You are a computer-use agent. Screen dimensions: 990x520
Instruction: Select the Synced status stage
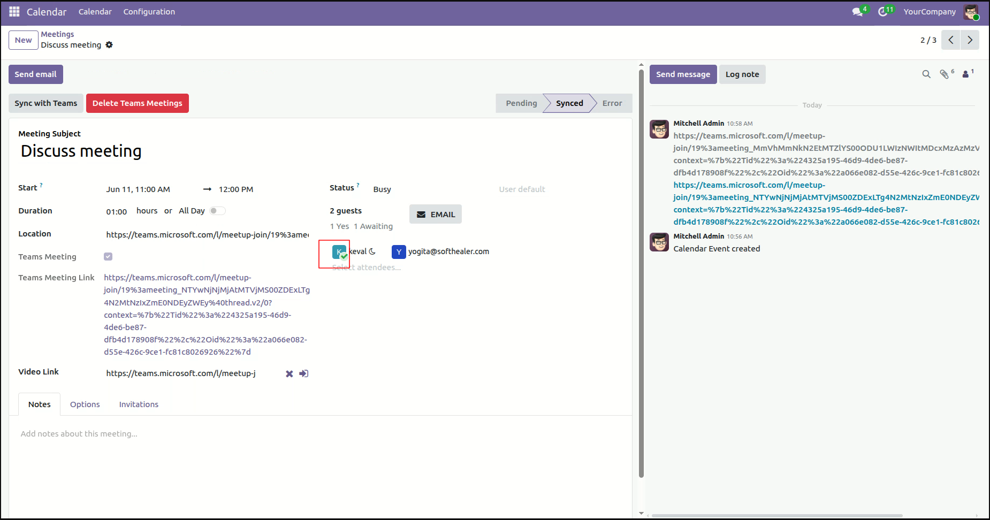(x=569, y=103)
